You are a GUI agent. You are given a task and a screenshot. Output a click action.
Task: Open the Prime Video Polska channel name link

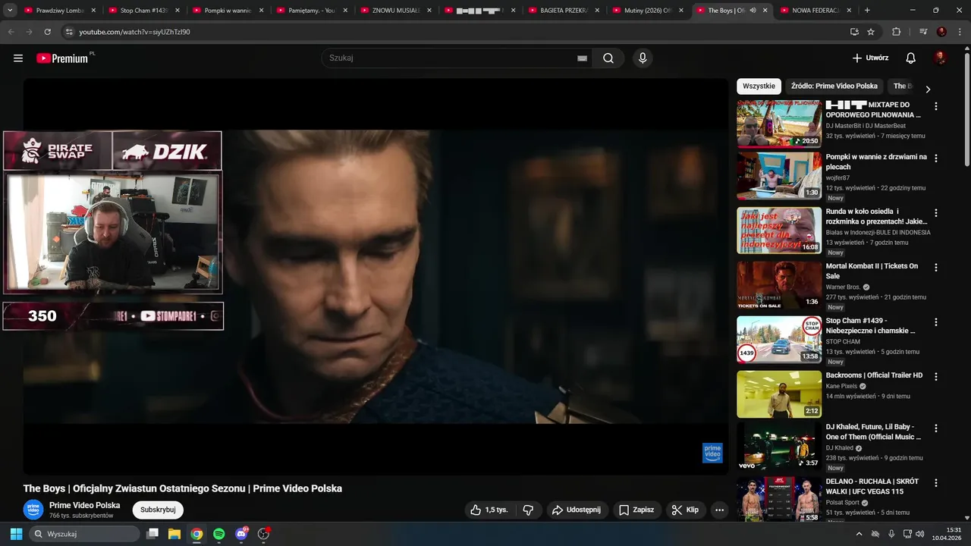click(x=84, y=505)
